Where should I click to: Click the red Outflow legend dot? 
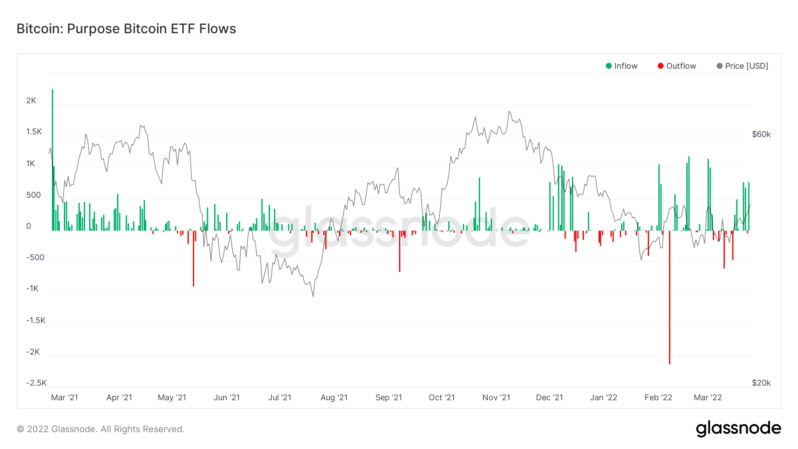(x=661, y=66)
